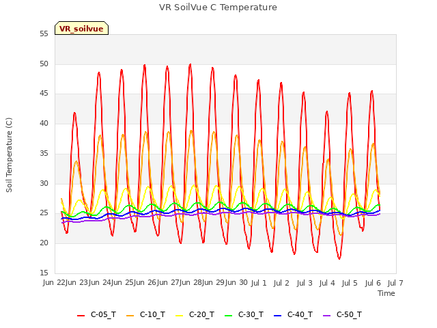
Task: Click the Jul 3 x-axis date label
Action: pyautogui.click(x=305, y=283)
